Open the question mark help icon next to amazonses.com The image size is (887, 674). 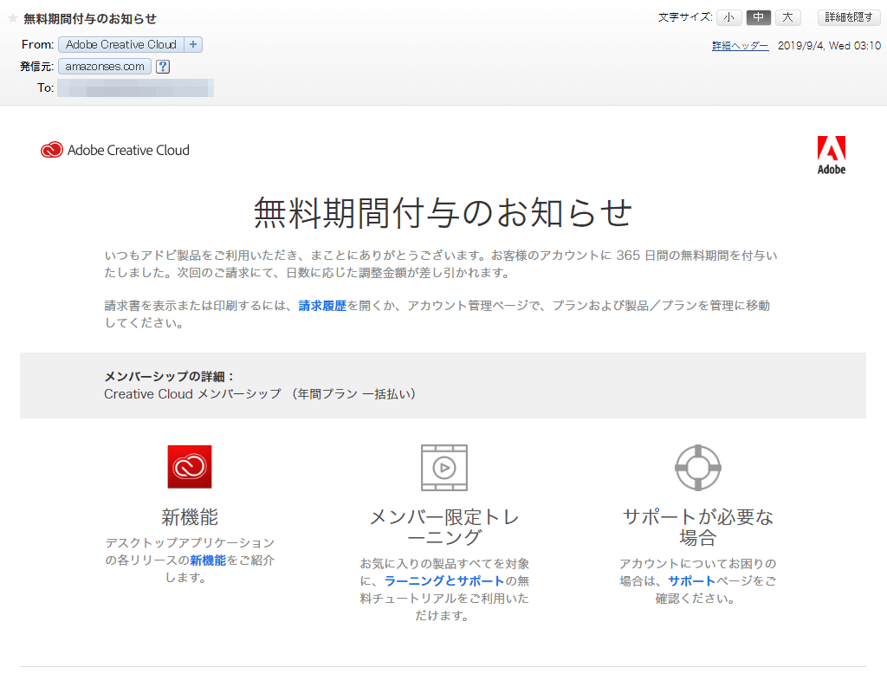163,67
